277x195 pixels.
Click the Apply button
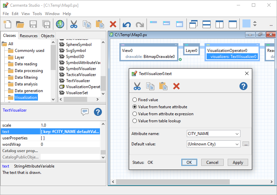(238, 162)
